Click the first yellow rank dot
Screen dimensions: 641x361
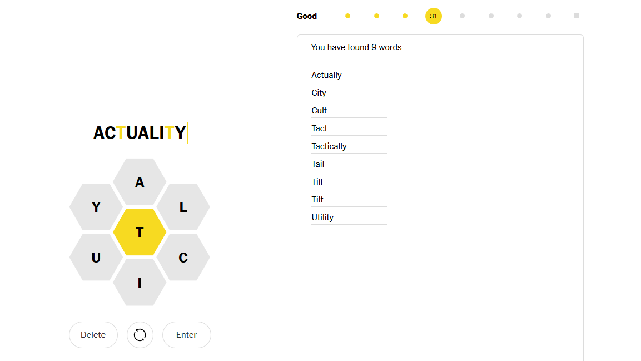click(347, 16)
